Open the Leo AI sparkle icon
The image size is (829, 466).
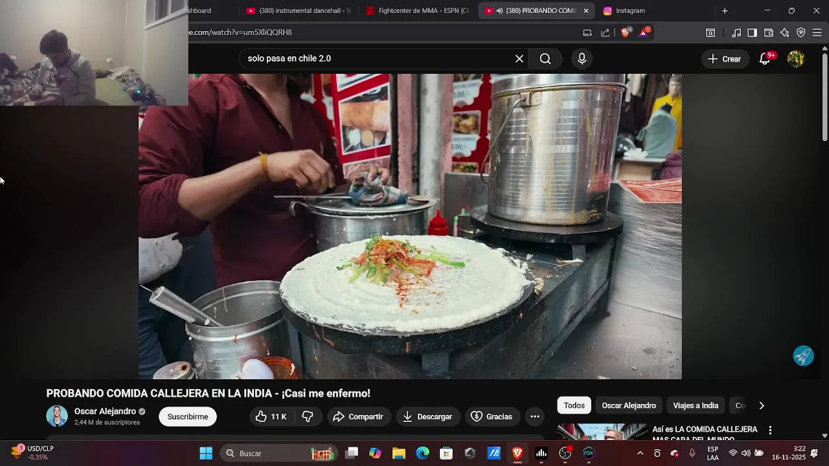[x=785, y=32]
